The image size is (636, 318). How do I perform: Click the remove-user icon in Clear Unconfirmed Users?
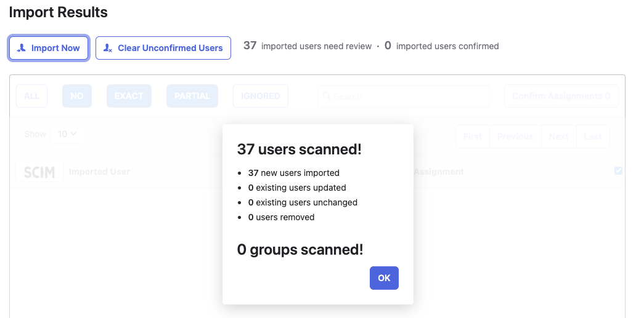tap(108, 48)
